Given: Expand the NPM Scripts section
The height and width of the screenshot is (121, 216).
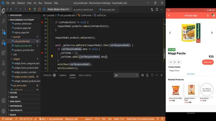Looking at the screenshot, I should coord(24,102).
